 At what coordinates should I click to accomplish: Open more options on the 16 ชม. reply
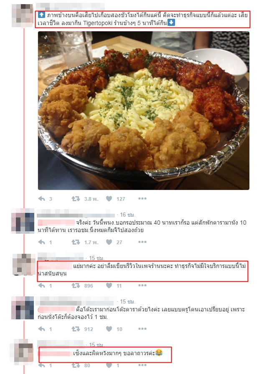(x=142, y=242)
